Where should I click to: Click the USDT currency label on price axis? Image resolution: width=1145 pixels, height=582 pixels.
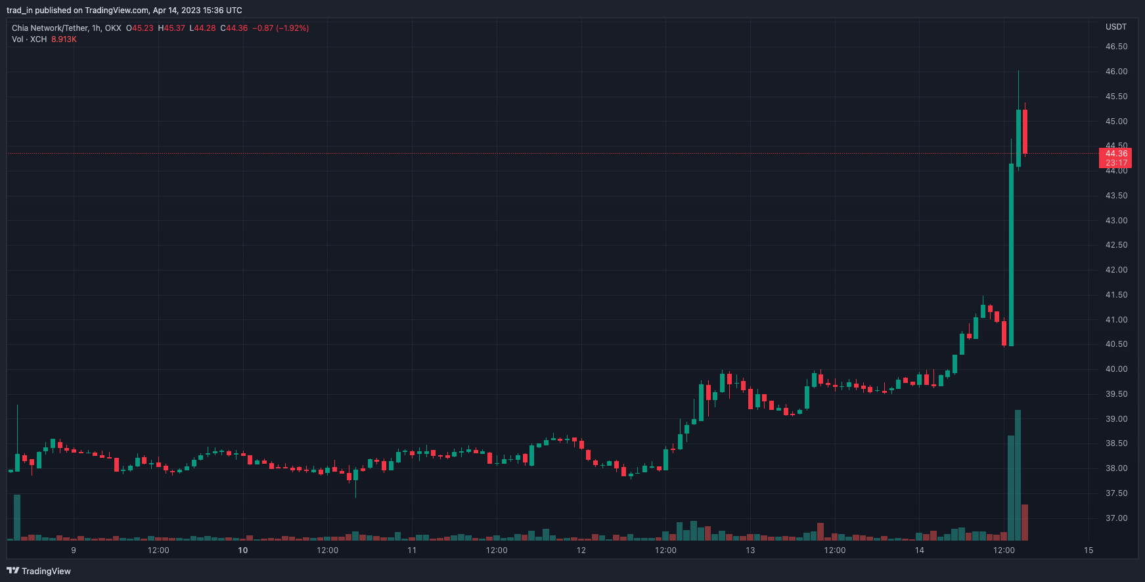click(1115, 27)
